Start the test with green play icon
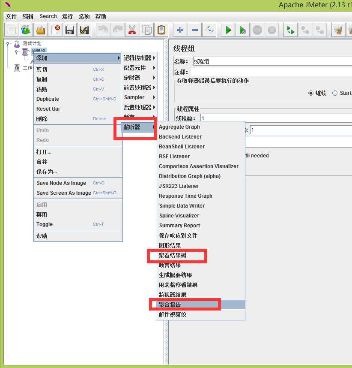The width and height of the screenshot is (352, 368). [x=228, y=30]
